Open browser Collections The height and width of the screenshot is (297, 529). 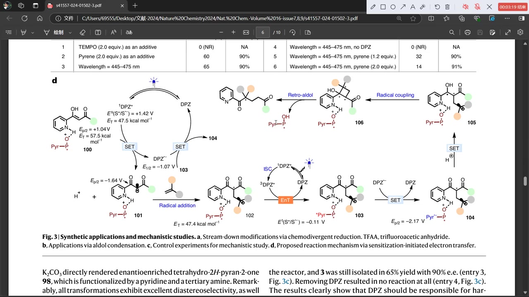click(462, 18)
